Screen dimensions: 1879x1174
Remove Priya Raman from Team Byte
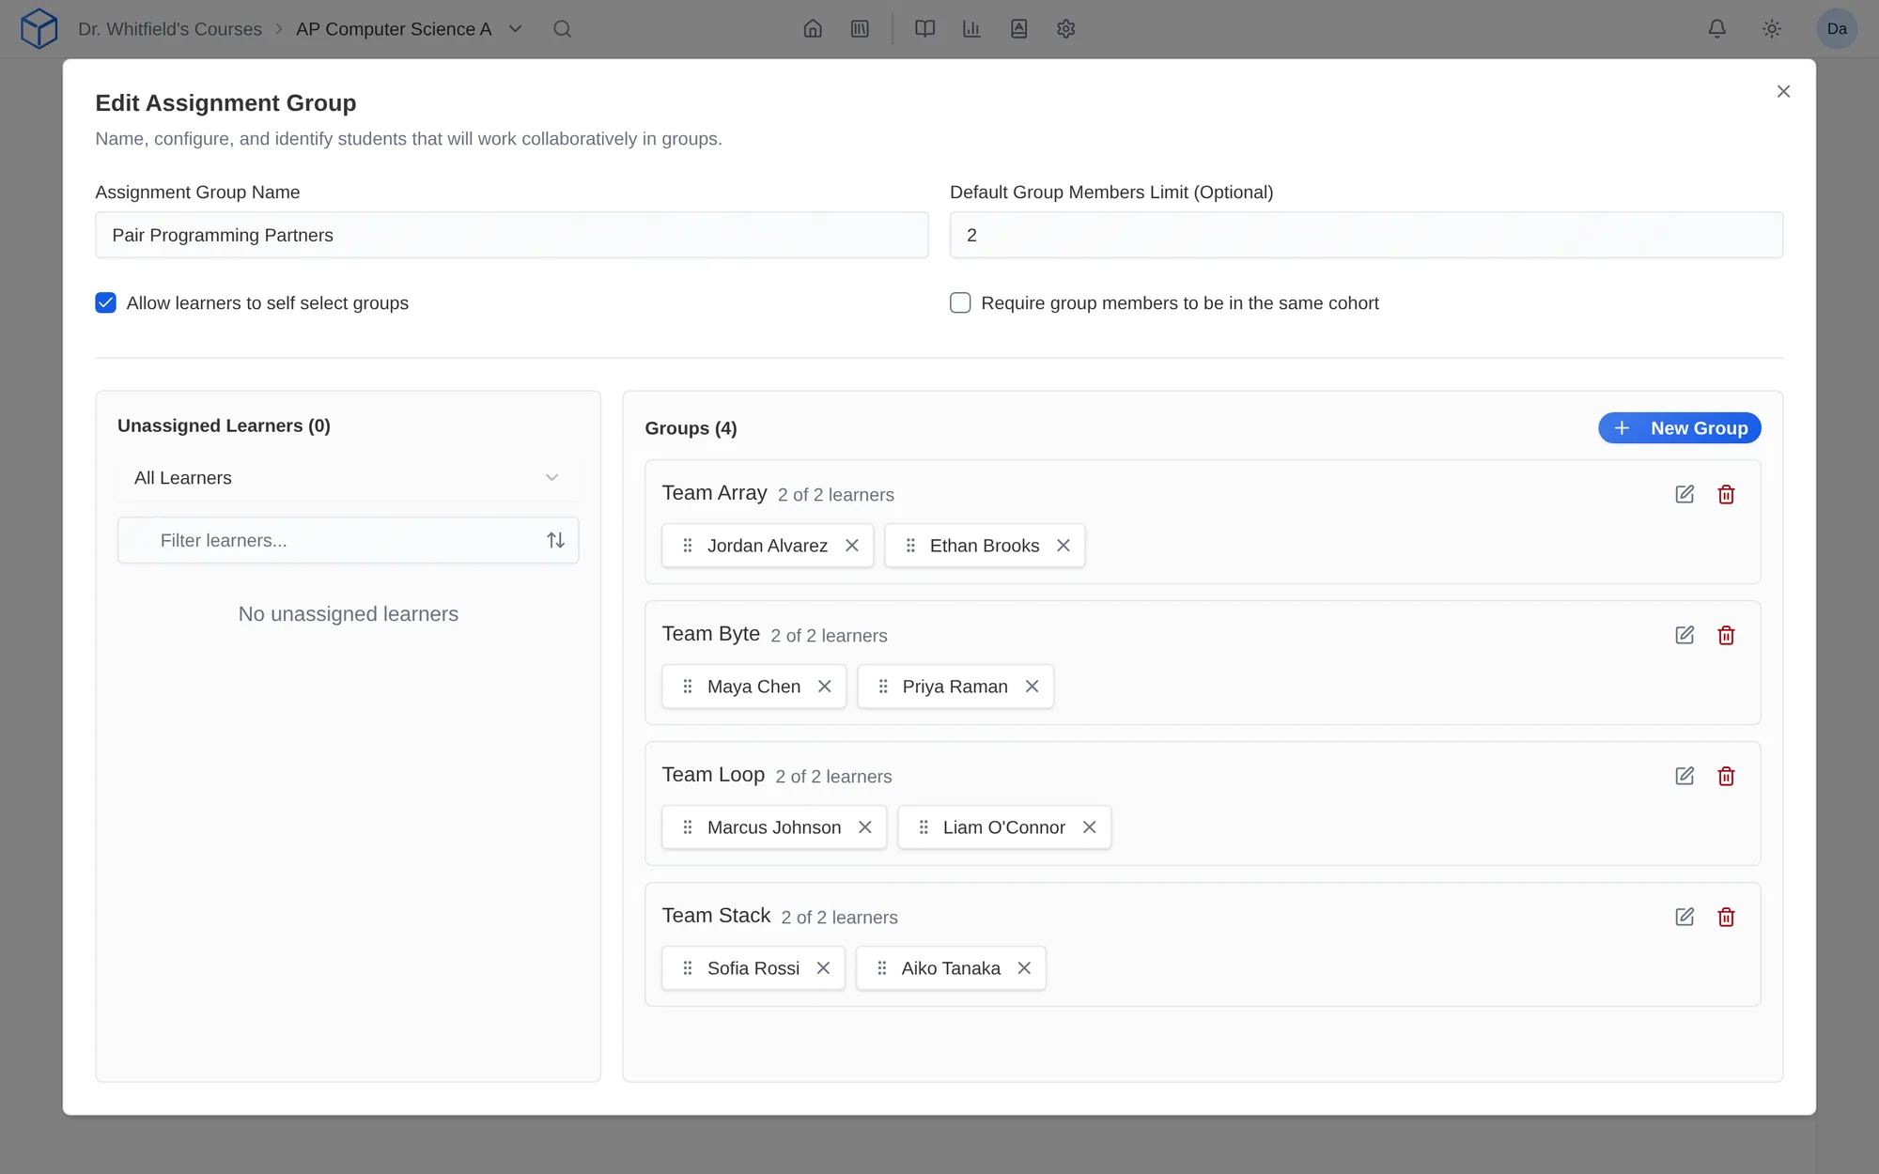point(1032,687)
